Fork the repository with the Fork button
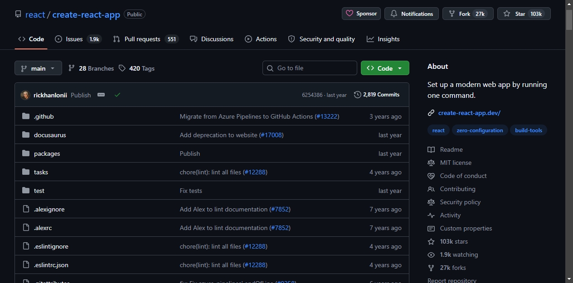This screenshot has height=283, width=573. click(x=468, y=14)
